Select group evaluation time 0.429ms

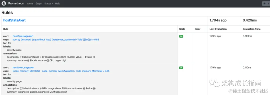point(250,20)
